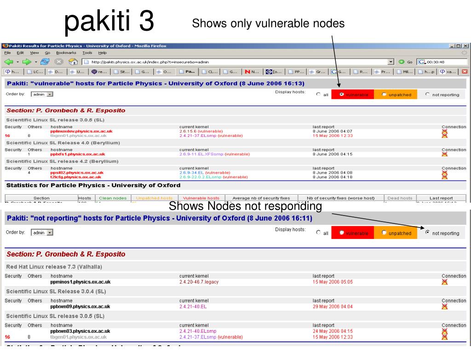Open the File menu
471x353 pixels.
7,53
